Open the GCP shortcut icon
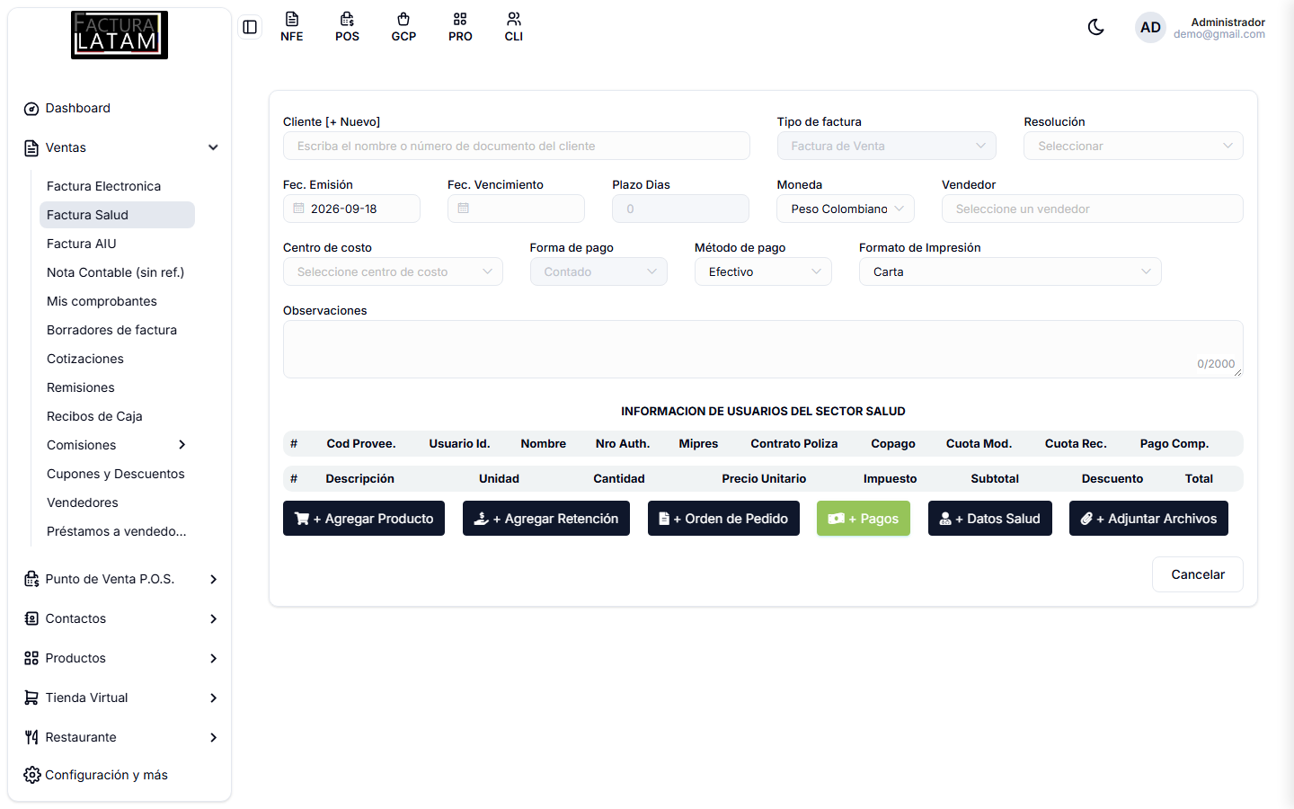 coord(403,27)
